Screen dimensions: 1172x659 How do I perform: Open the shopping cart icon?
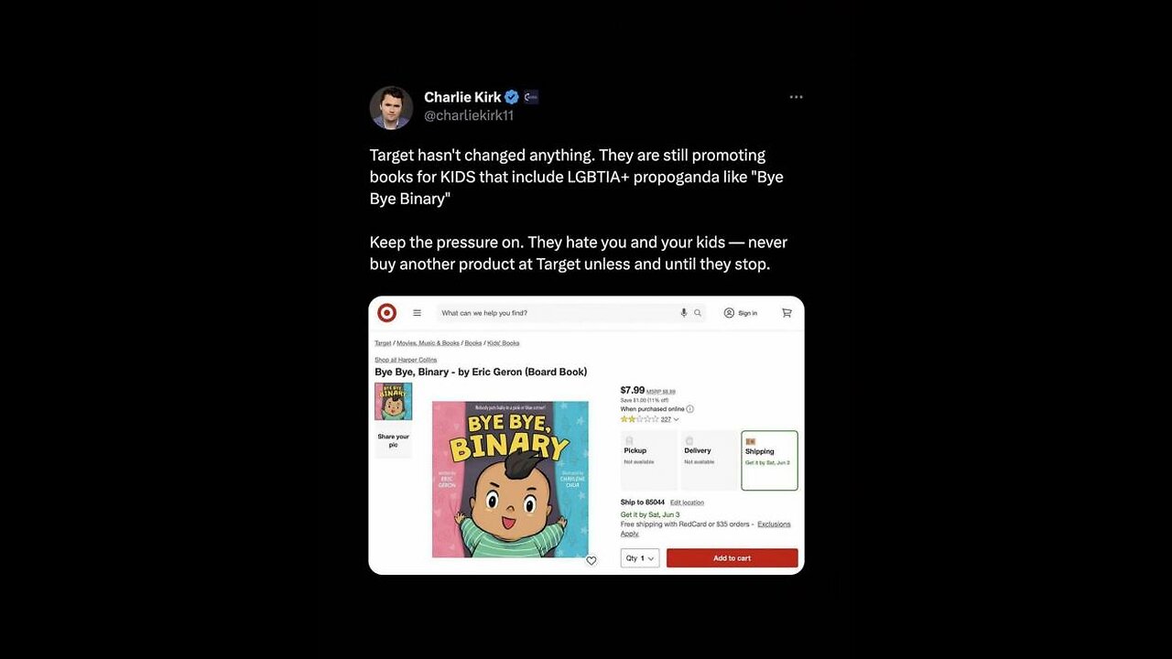[787, 313]
